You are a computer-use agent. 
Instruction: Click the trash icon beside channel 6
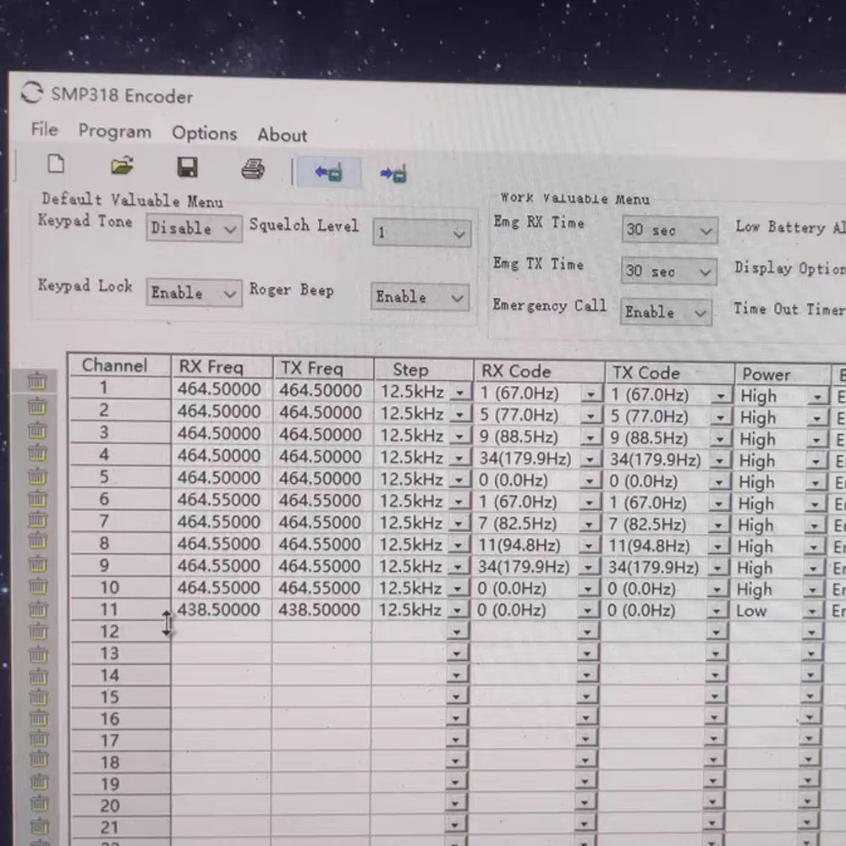click(x=37, y=498)
